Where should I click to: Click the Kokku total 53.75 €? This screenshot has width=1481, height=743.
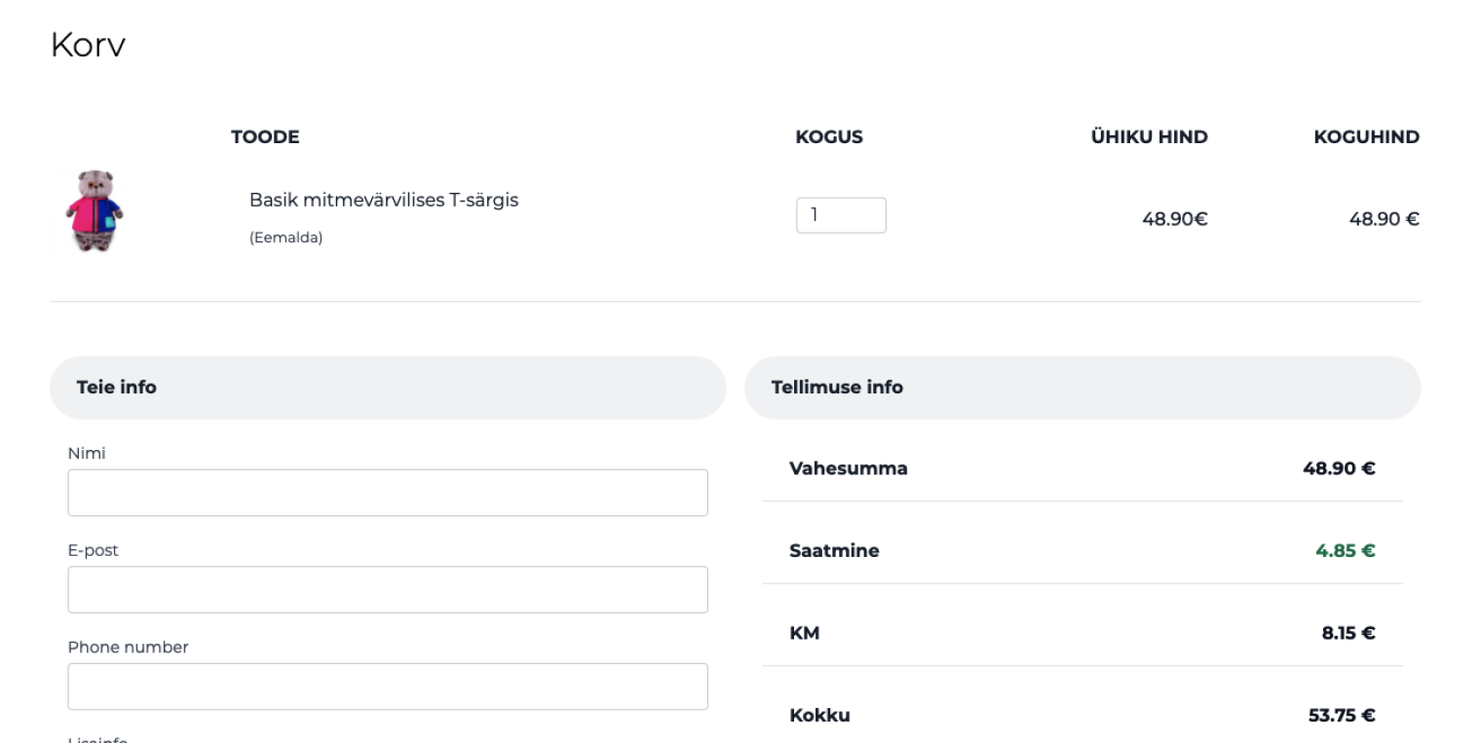tap(1341, 716)
